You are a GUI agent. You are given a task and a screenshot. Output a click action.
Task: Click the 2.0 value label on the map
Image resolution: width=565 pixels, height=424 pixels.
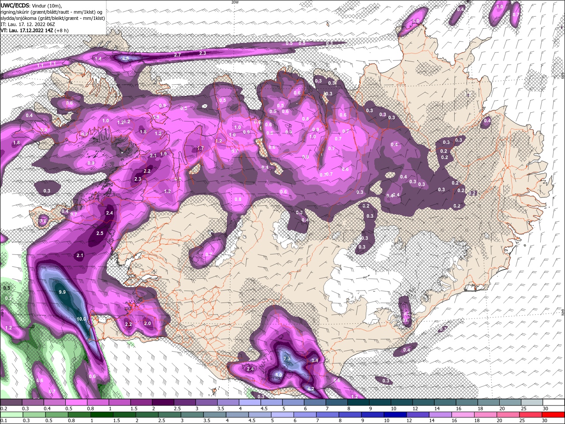147,323
